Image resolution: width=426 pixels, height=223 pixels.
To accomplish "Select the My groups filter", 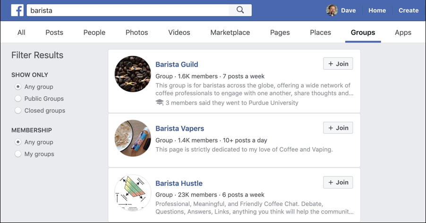I will click(18, 154).
